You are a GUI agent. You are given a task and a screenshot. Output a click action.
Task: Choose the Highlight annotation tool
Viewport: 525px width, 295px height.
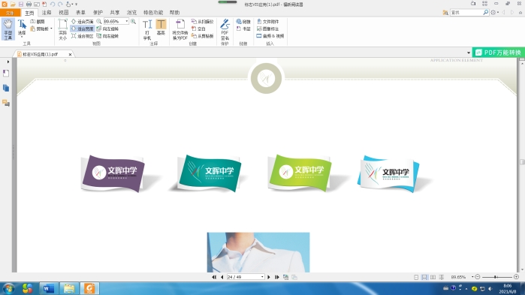pyautogui.click(x=161, y=27)
